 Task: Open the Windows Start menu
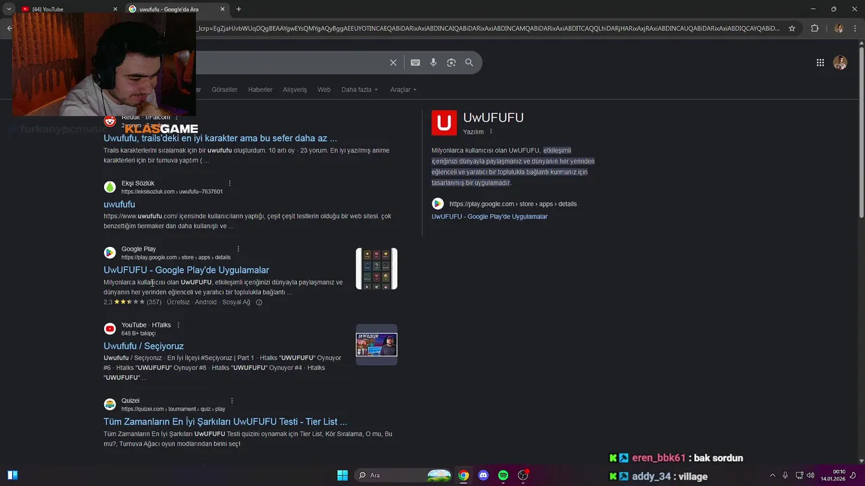tap(343, 475)
